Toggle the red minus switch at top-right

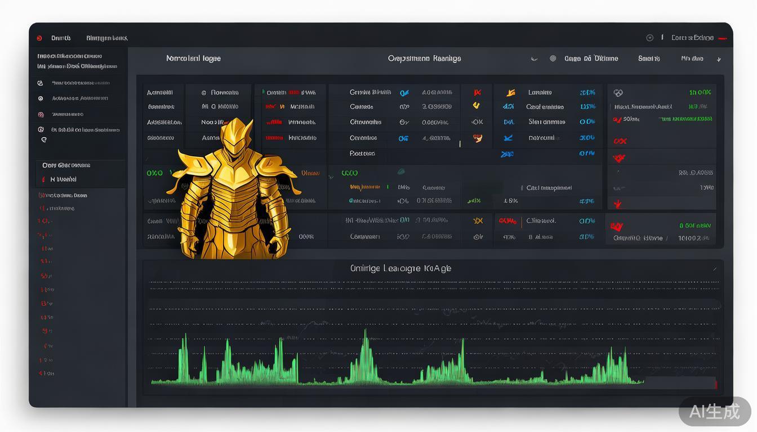click(722, 38)
